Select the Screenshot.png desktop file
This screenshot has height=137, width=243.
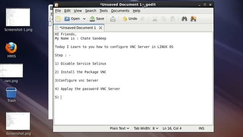[18, 123]
